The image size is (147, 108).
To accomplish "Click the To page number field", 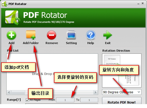I will [89, 100].
